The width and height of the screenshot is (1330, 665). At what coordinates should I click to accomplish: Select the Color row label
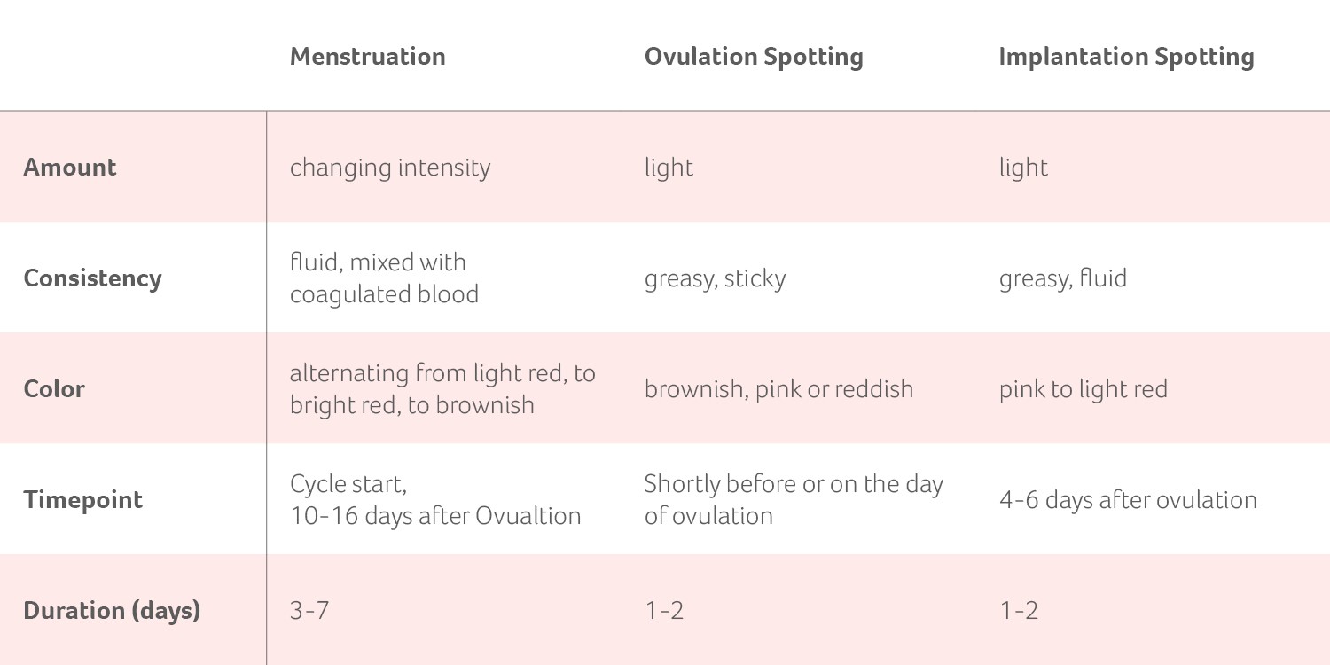(x=54, y=389)
